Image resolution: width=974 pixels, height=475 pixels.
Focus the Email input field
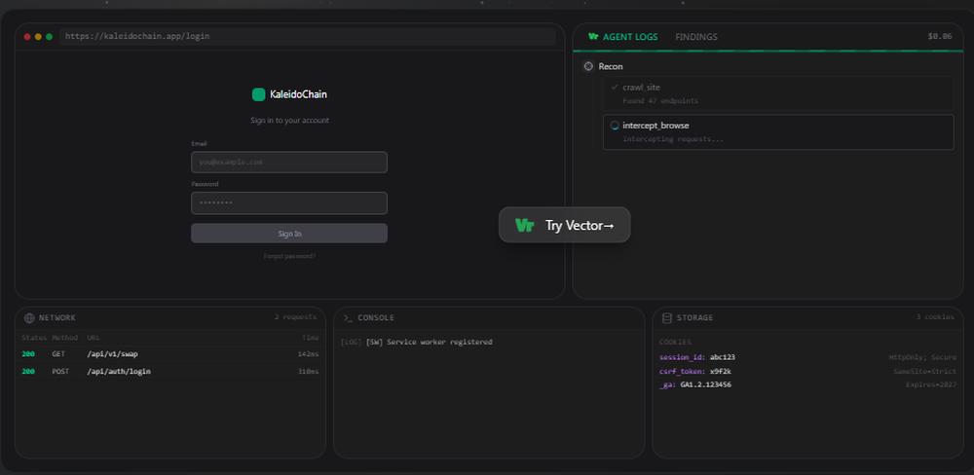point(289,162)
